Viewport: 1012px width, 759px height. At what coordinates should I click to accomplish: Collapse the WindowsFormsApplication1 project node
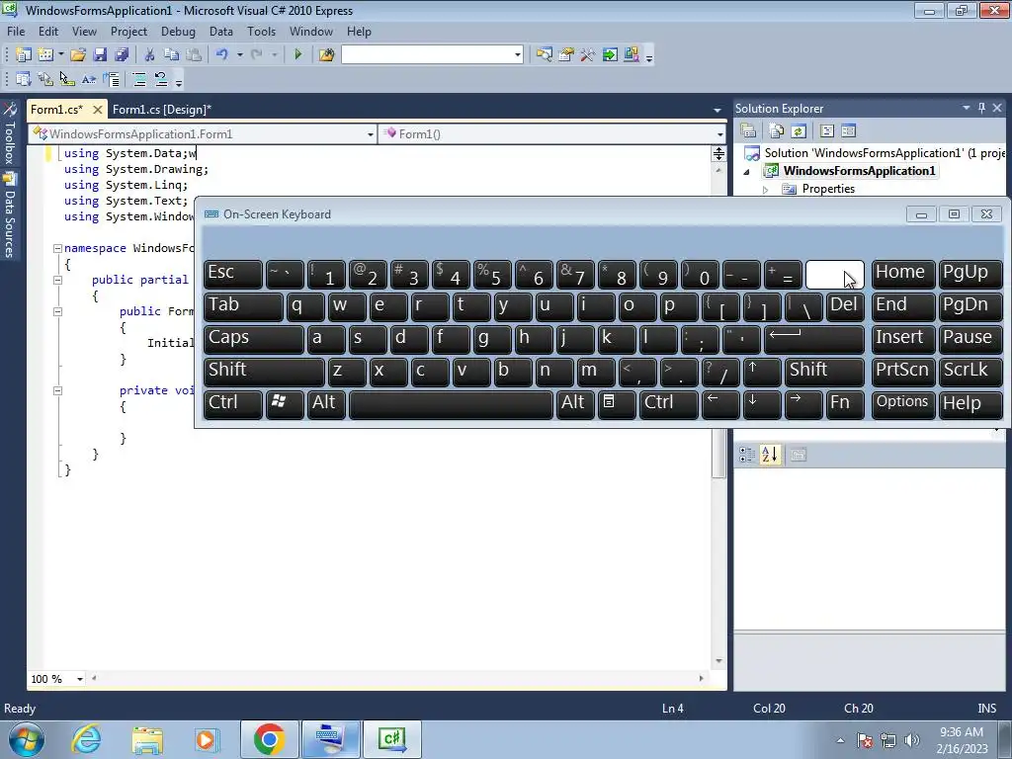pyautogui.click(x=746, y=172)
